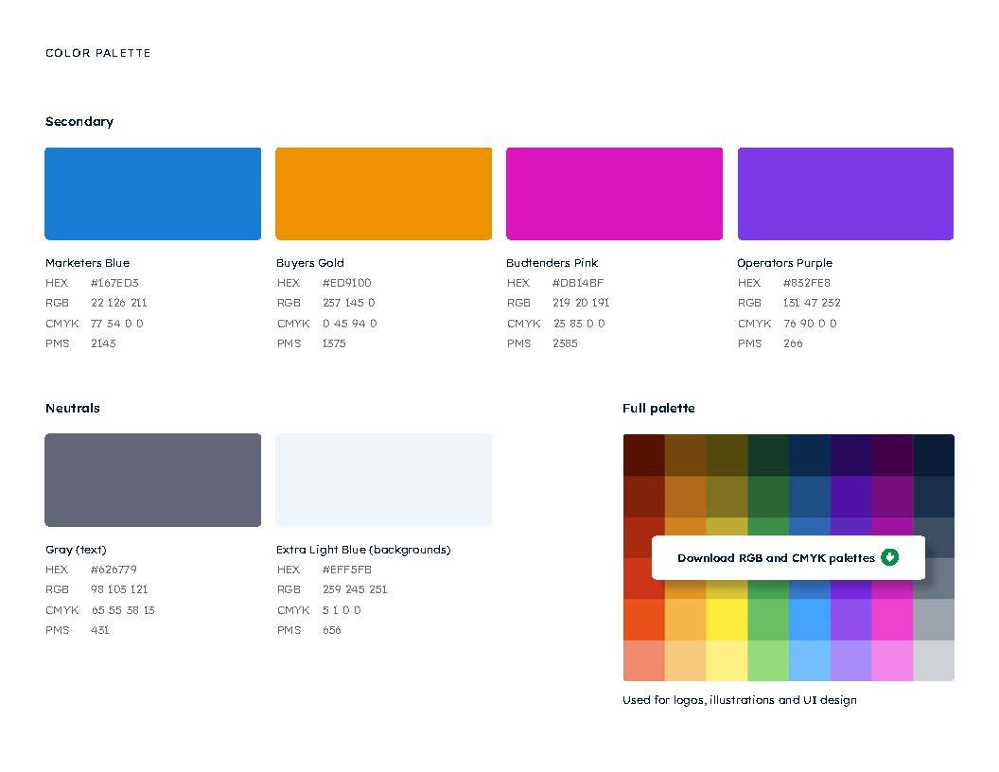999x772 pixels.
Task: Click the Buyers Gold label
Action: tap(310, 263)
